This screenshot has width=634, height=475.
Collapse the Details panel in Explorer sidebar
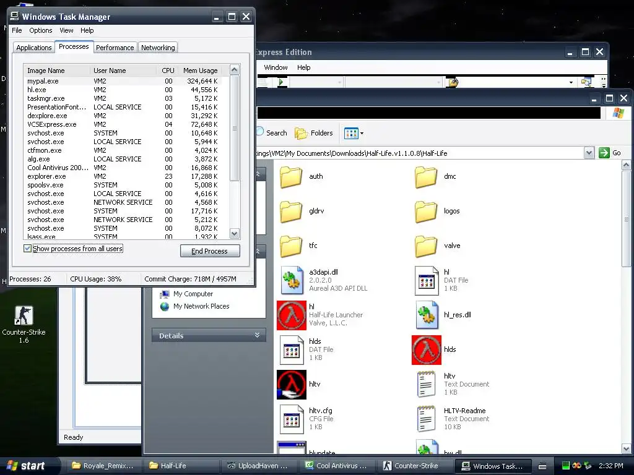pos(257,335)
